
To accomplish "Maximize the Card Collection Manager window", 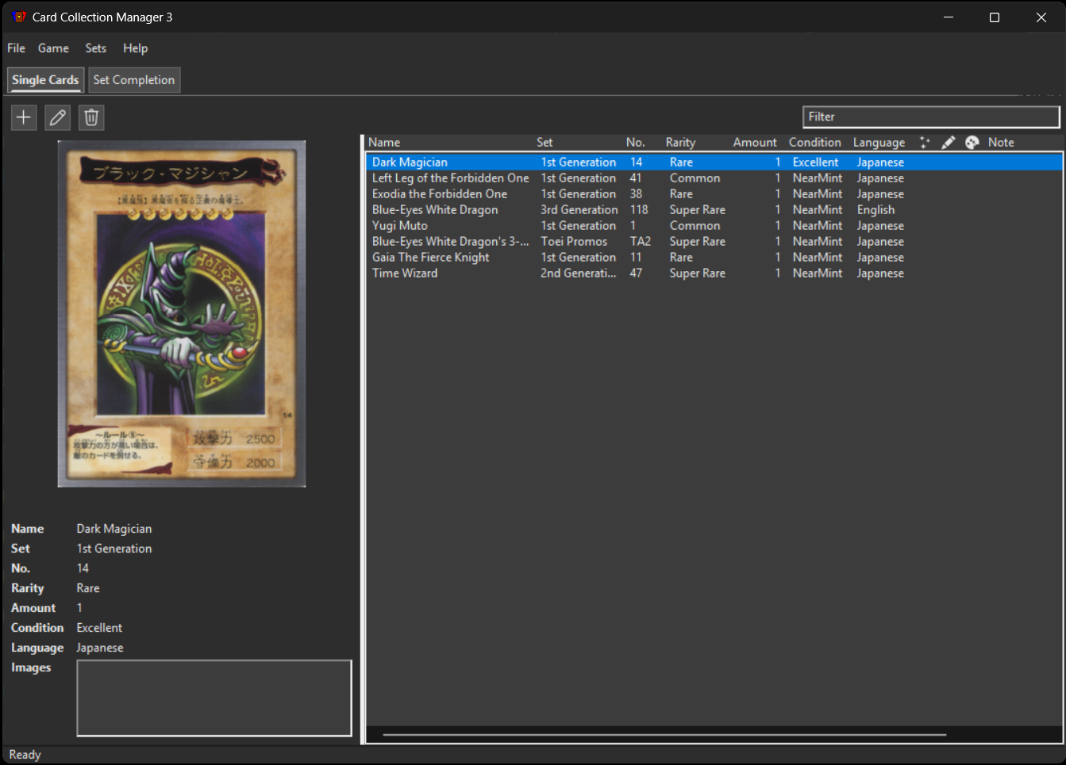I will (x=995, y=17).
